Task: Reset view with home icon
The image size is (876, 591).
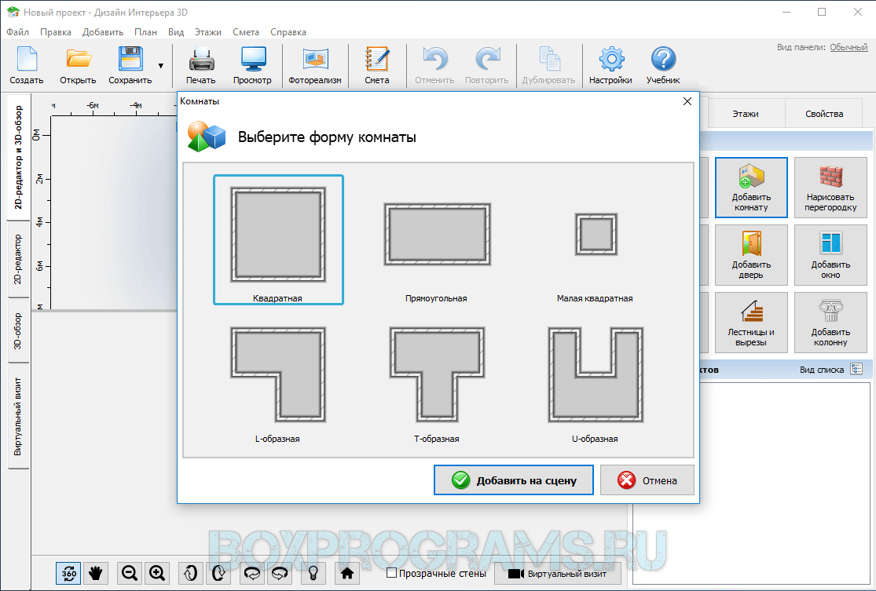Action: point(347,573)
